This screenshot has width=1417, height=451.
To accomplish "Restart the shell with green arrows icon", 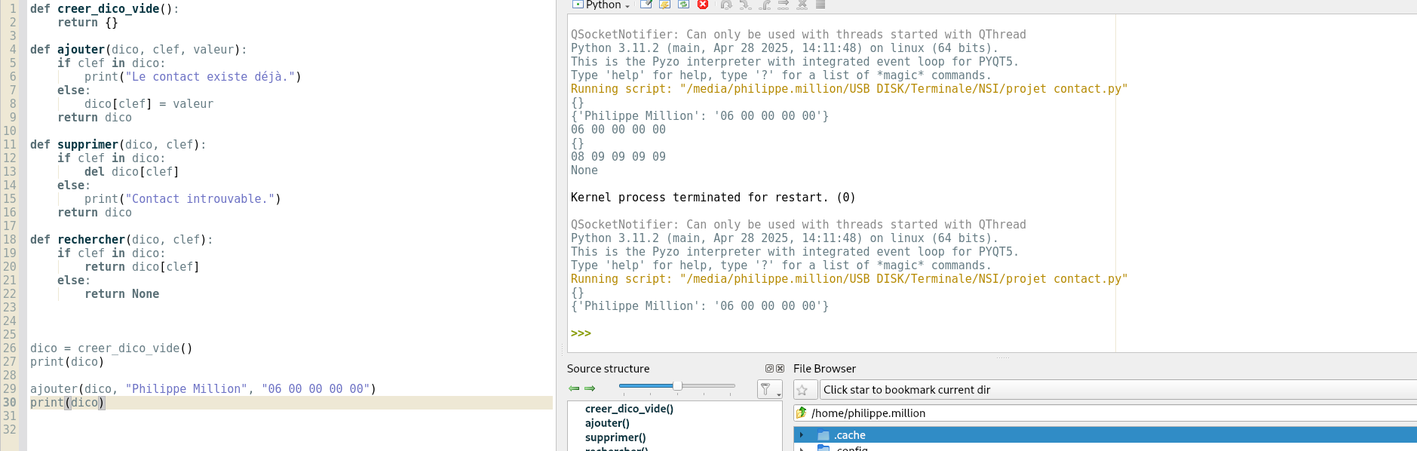I will pyautogui.click(x=683, y=5).
